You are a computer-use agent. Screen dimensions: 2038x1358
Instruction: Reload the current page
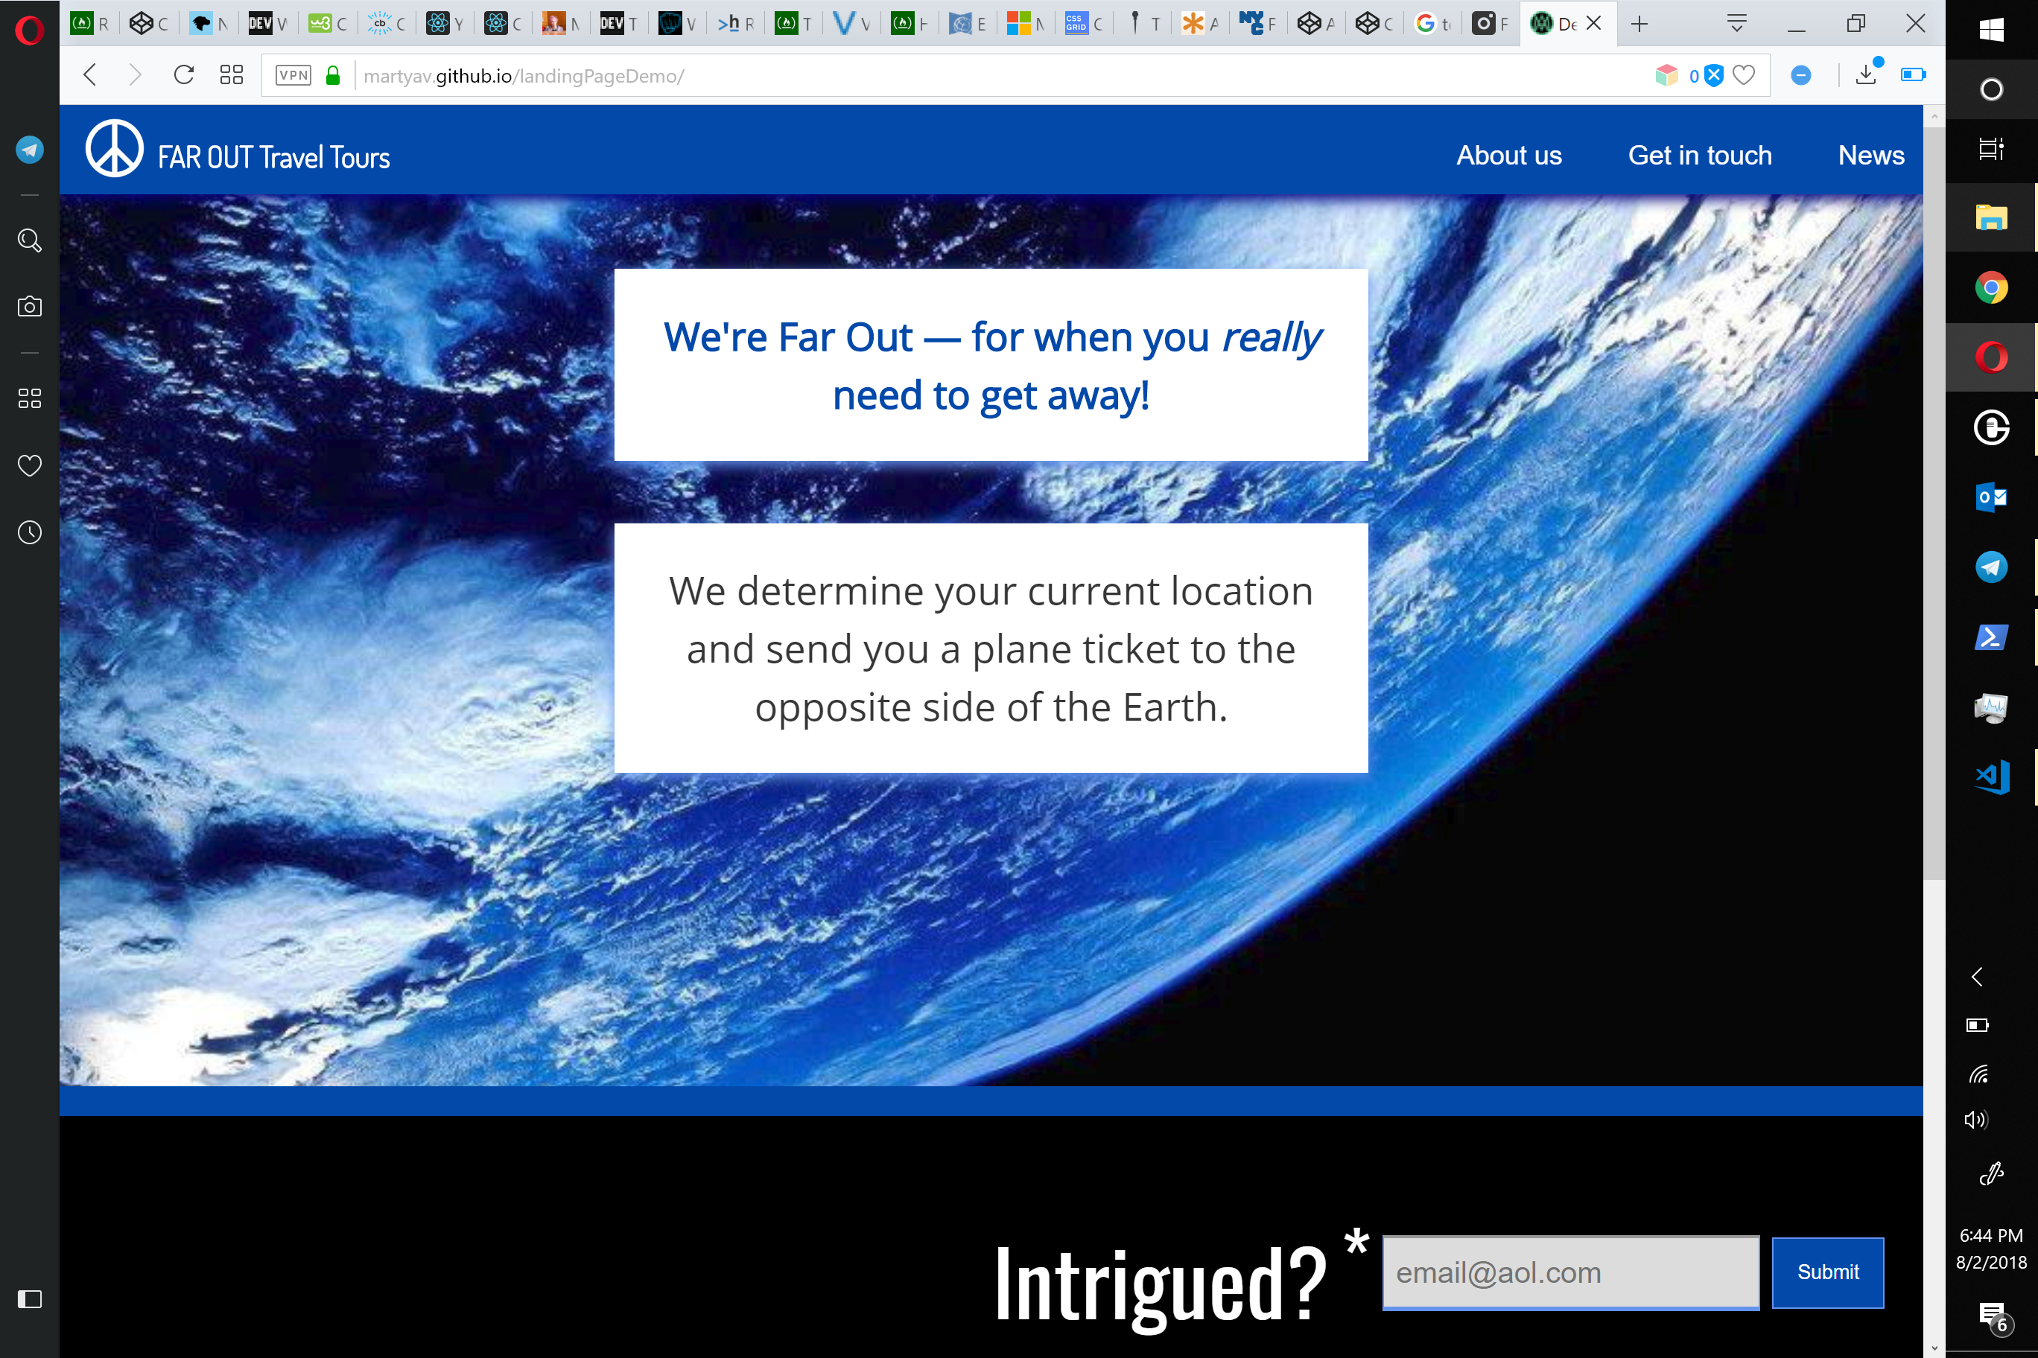tap(184, 75)
